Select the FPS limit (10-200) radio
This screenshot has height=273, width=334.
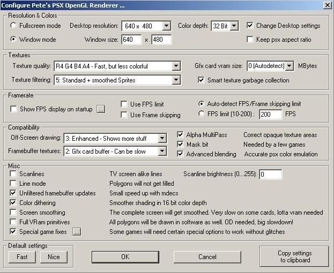(201, 113)
